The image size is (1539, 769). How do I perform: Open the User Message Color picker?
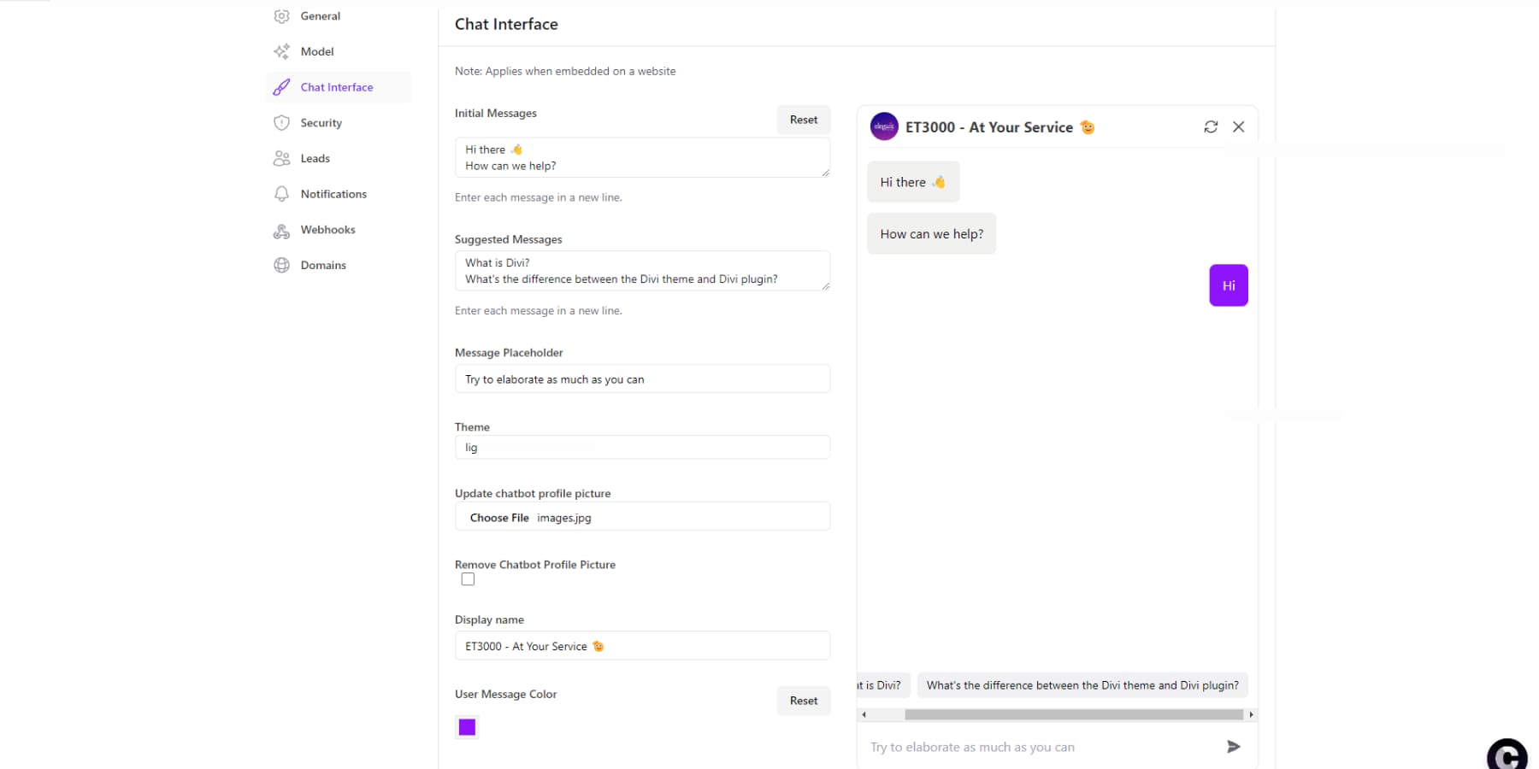pos(467,726)
